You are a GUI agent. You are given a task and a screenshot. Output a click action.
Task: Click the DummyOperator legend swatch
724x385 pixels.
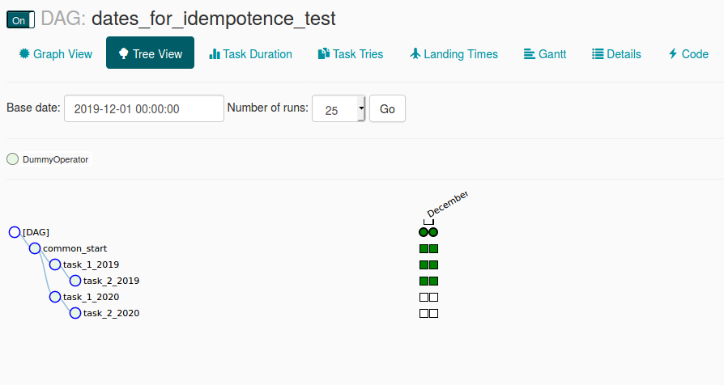tap(12, 159)
